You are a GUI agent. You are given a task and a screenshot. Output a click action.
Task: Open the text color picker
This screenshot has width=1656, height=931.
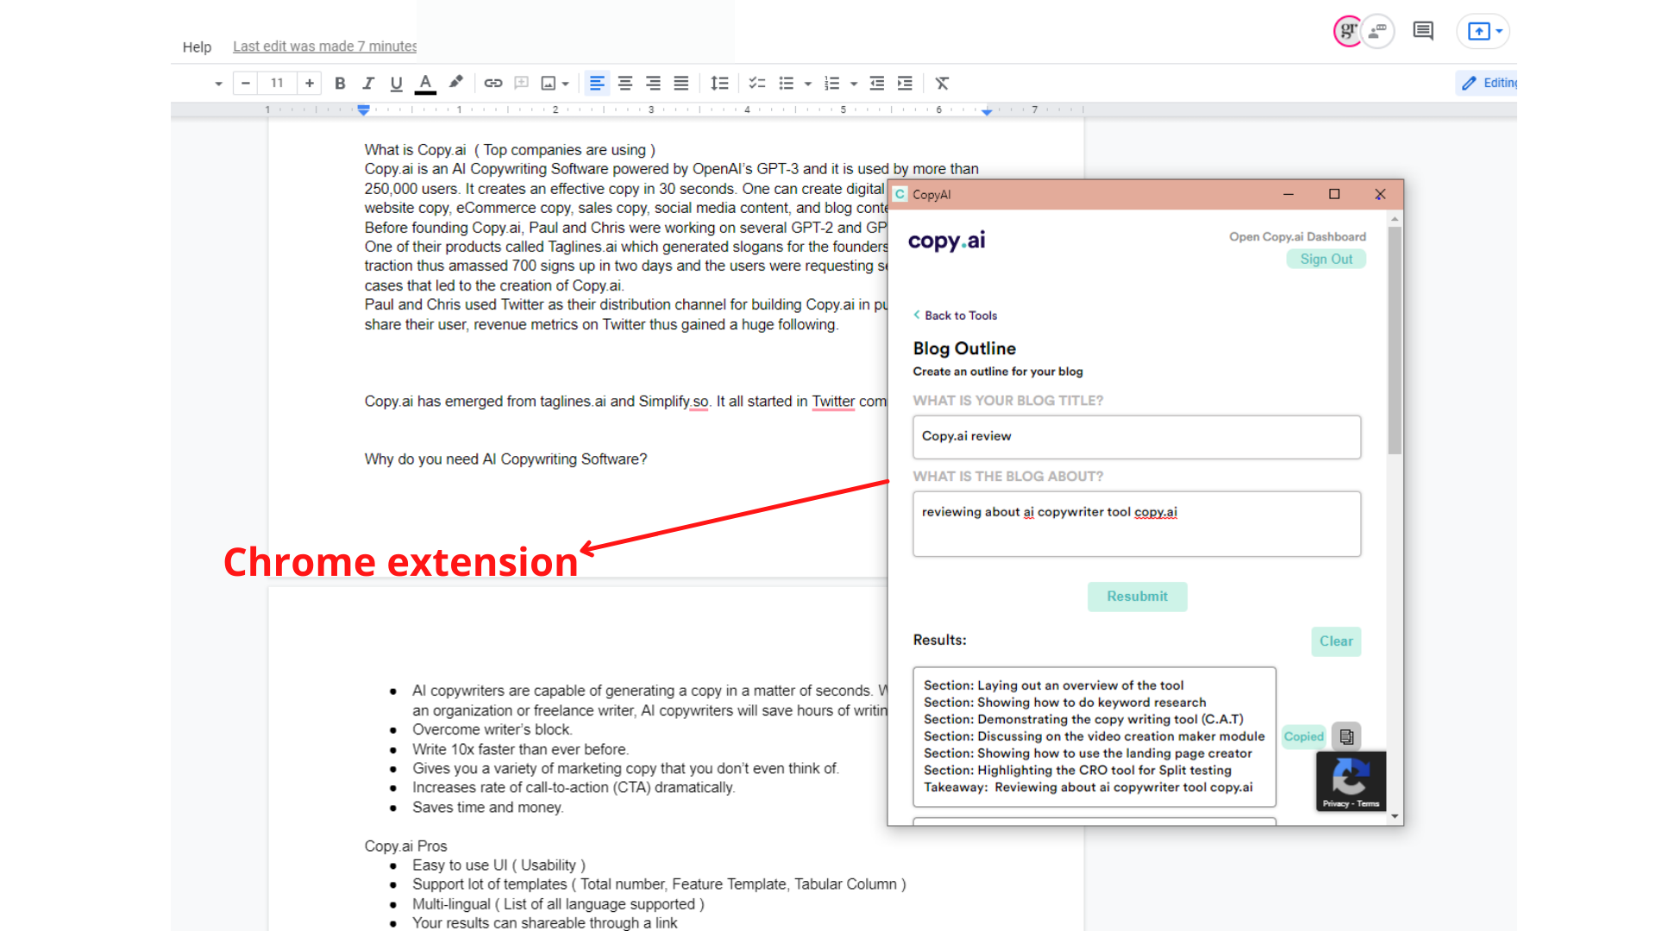425,84
